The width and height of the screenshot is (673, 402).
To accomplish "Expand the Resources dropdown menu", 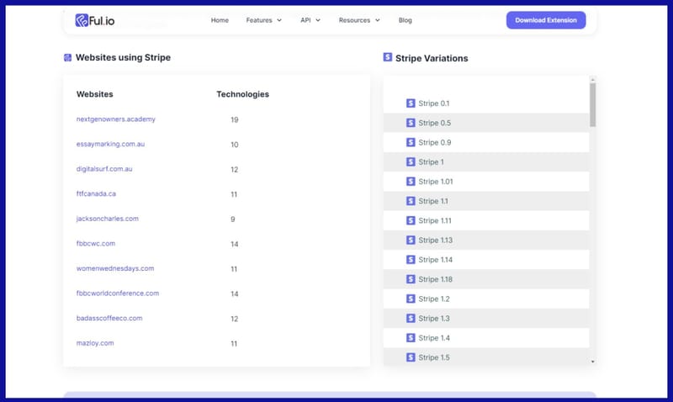I will 358,20.
